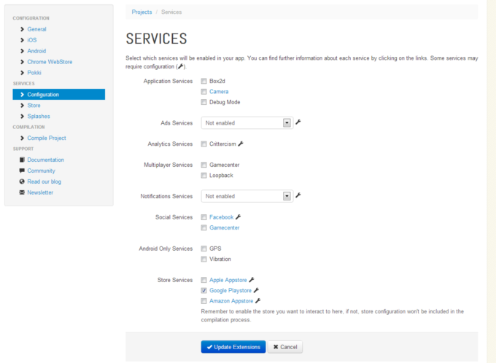This screenshot has height=363, width=496.
Task: Click the chevron icon beside Pokki
Action: click(x=22, y=73)
